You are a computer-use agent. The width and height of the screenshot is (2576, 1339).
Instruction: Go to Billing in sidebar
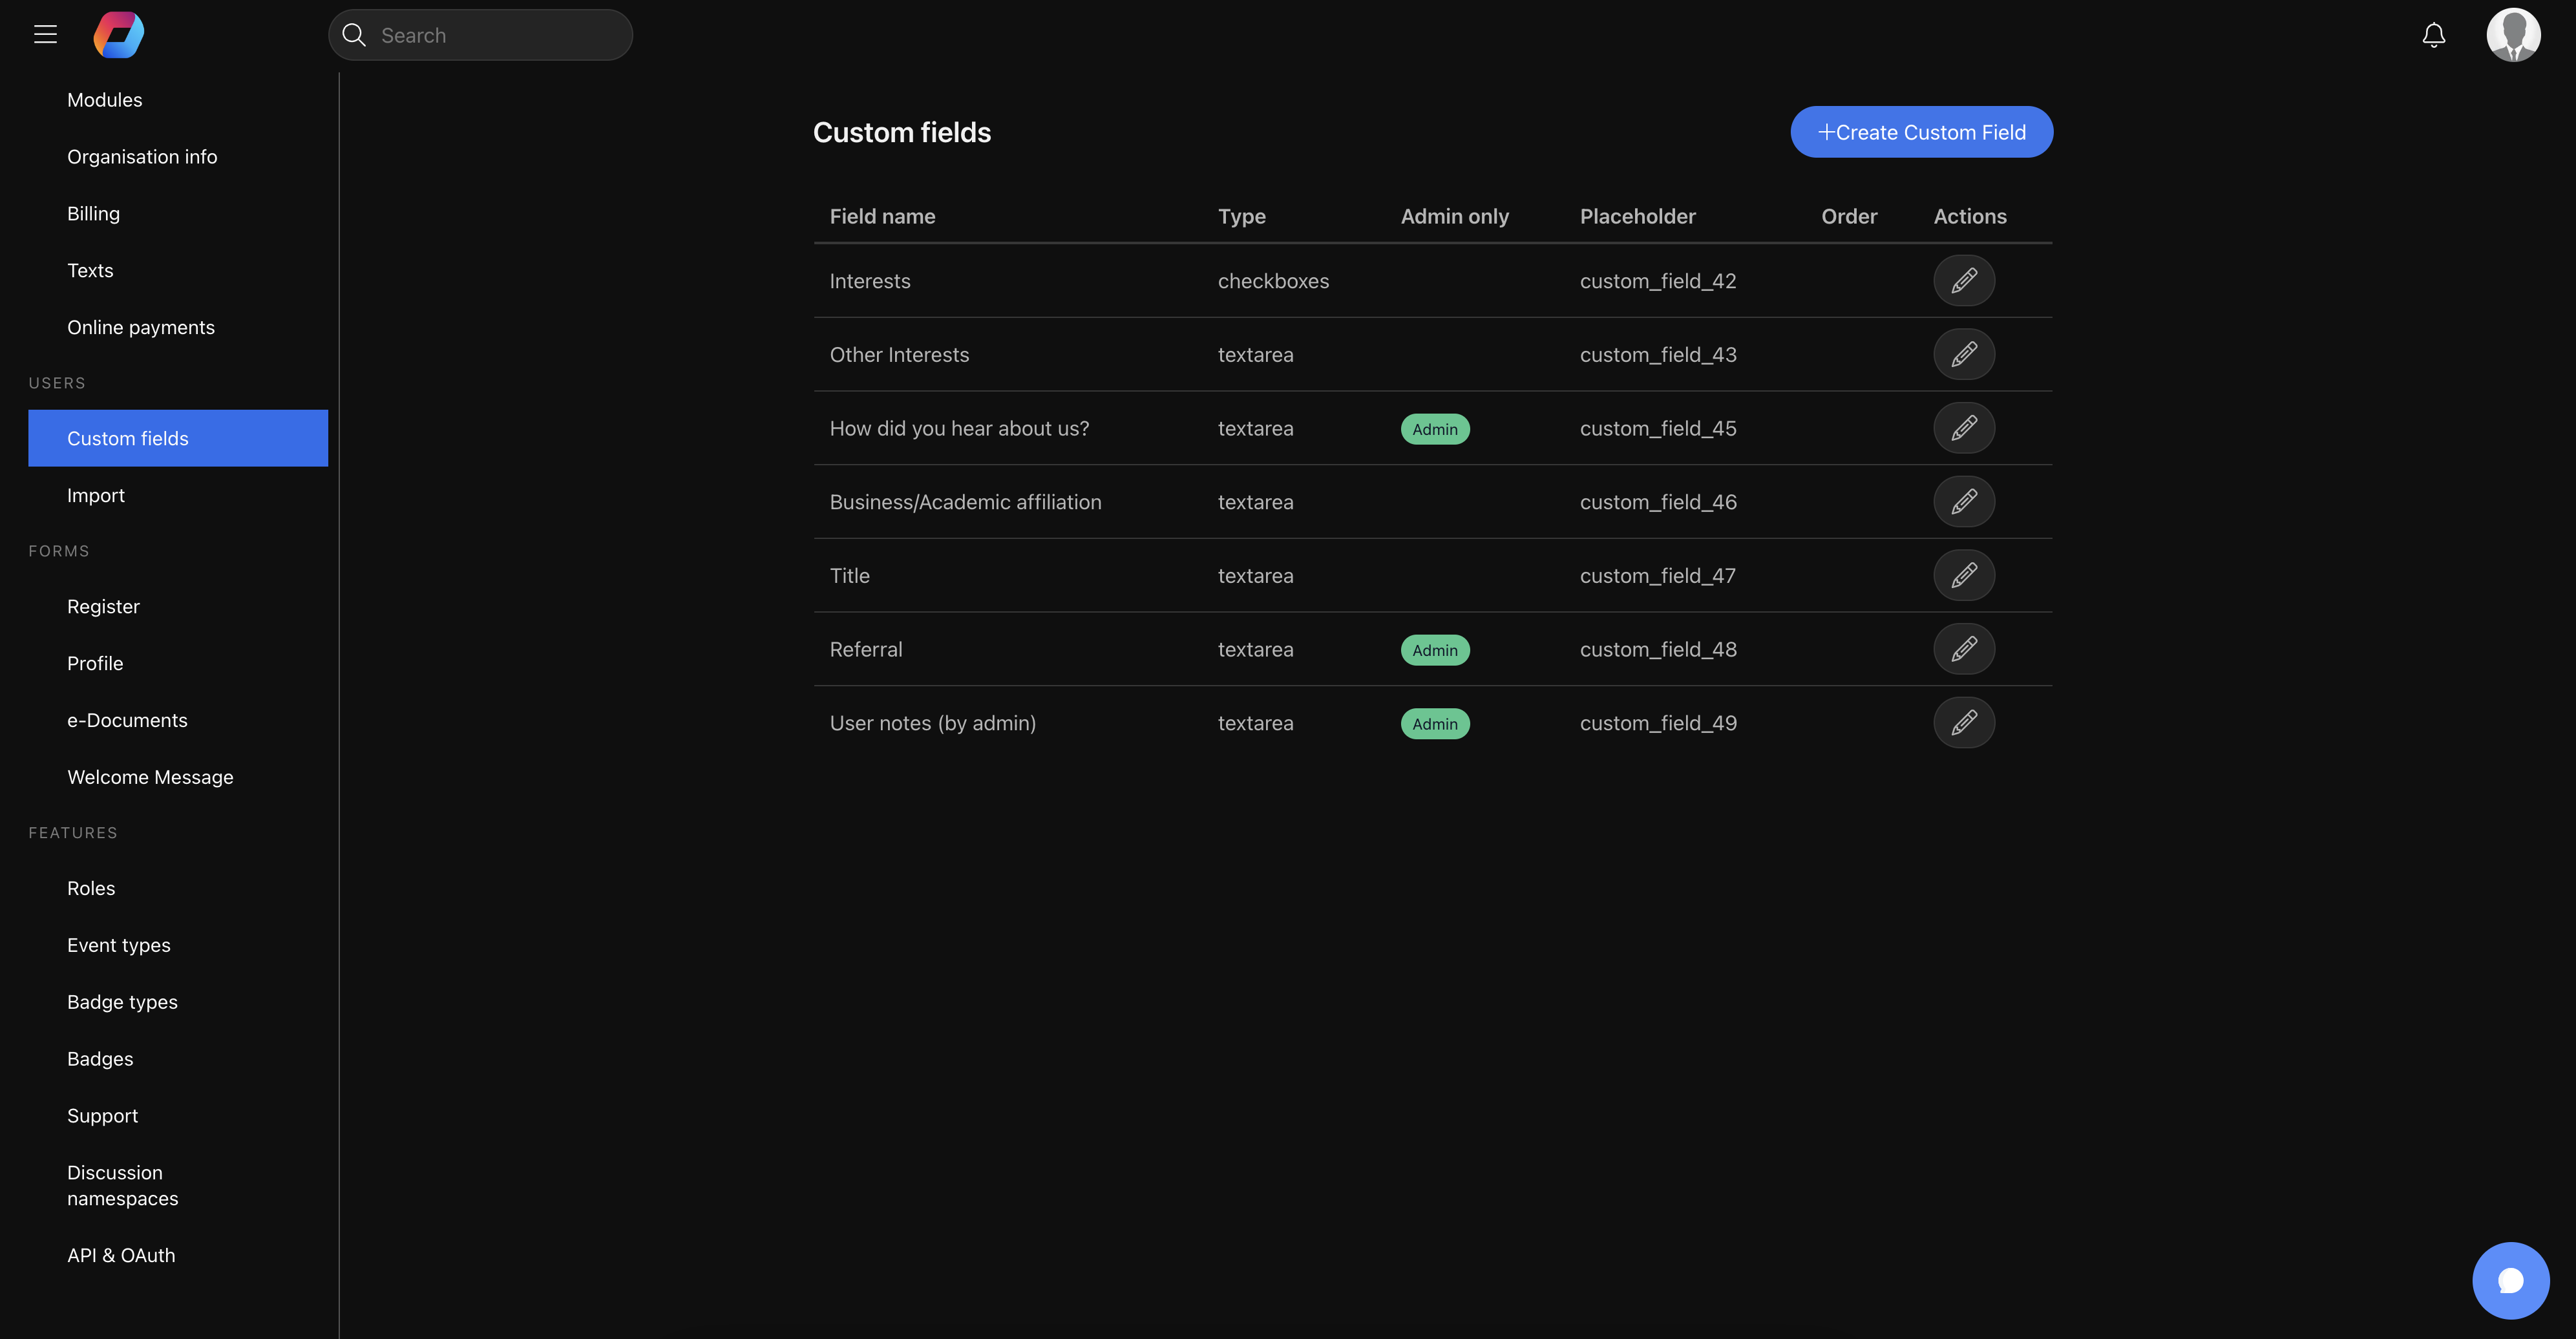[x=93, y=214]
